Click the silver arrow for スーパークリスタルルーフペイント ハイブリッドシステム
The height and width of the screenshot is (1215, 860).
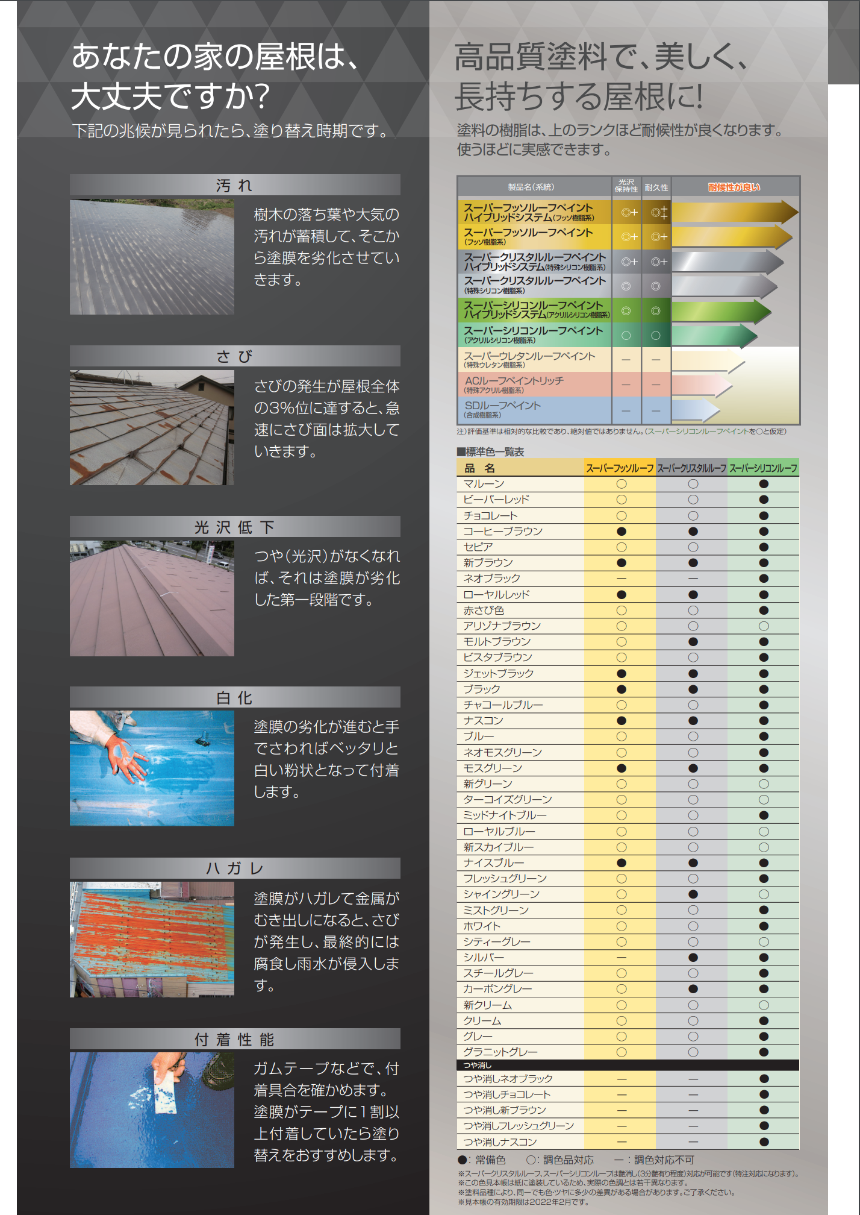726,262
